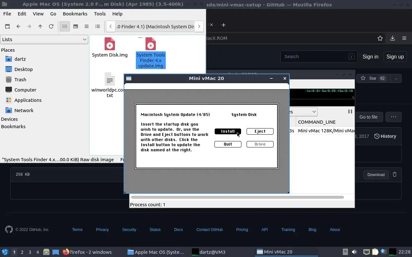Open file manager from taskbar quick launch

[x=46, y=252]
